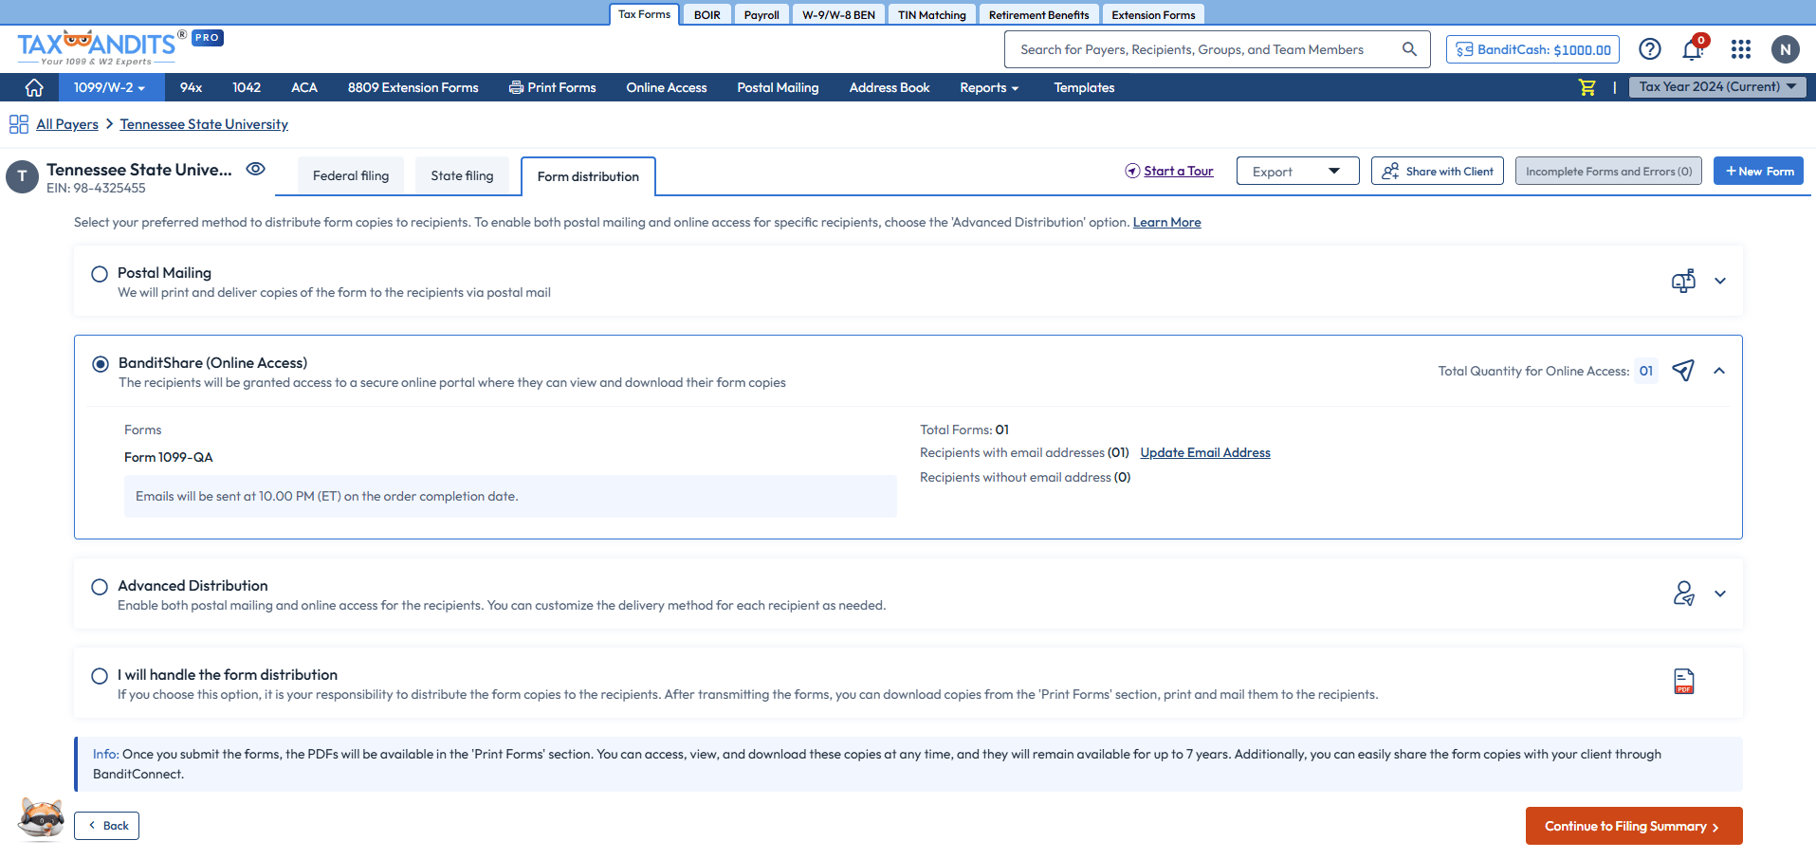1816x859 pixels.
Task: Click Incomplete Forms and Errors button
Action: click(x=1608, y=172)
